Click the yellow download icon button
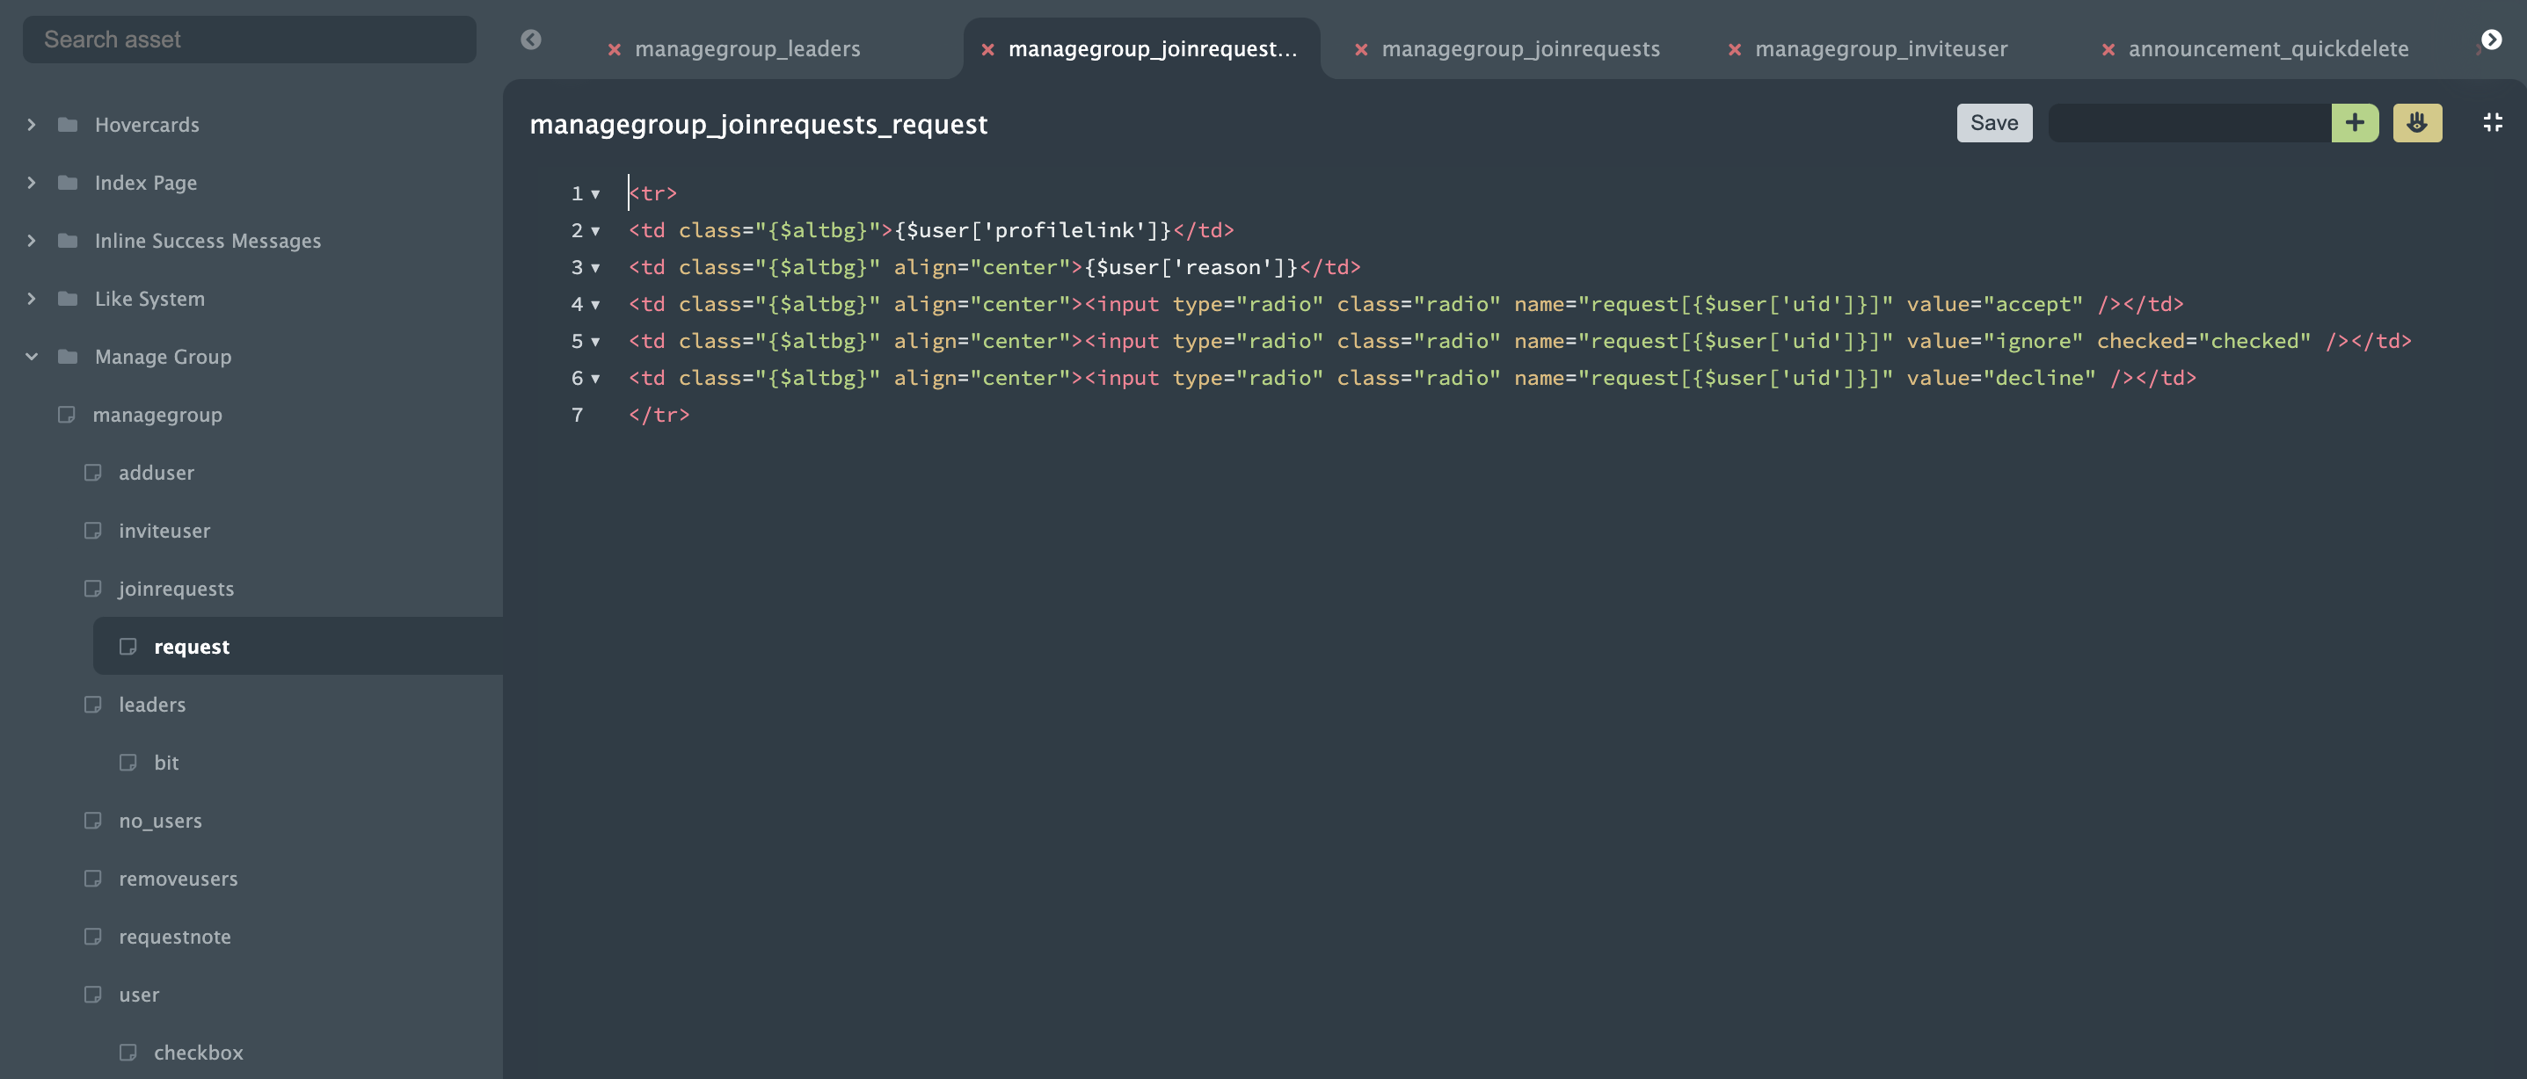The height and width of the screenshot is (1079, 2527). coord(2416,122)
